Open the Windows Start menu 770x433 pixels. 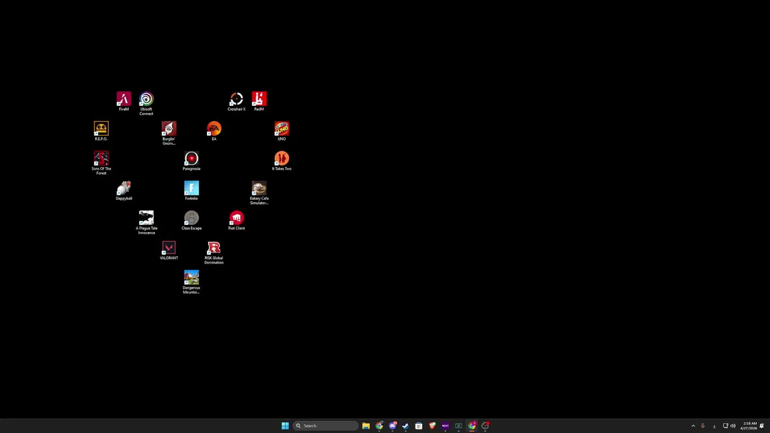[x=285, y=426]
